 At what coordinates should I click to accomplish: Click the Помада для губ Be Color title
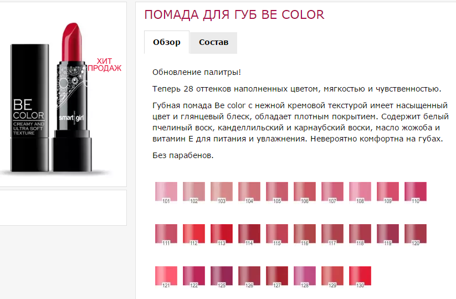click(x=234, y=15)
